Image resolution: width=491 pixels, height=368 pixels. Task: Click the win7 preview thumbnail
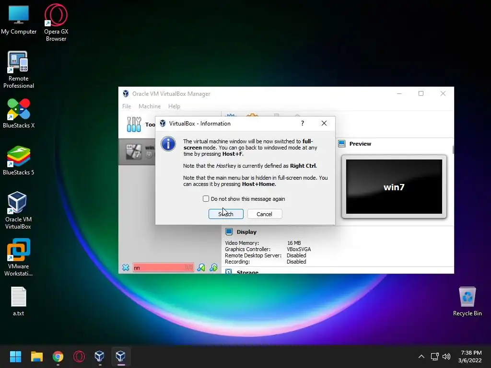click(394, 187)
